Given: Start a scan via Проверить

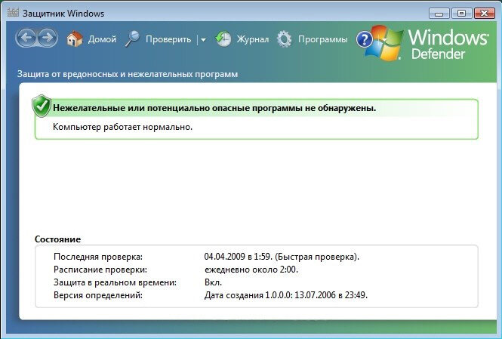Looking at the screenshot, I should pyautogui.click(x=168, y=39).
